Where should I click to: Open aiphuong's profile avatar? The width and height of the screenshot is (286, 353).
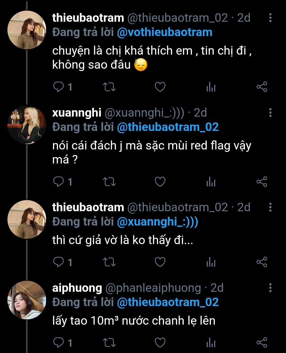click(x=27, y=300)
